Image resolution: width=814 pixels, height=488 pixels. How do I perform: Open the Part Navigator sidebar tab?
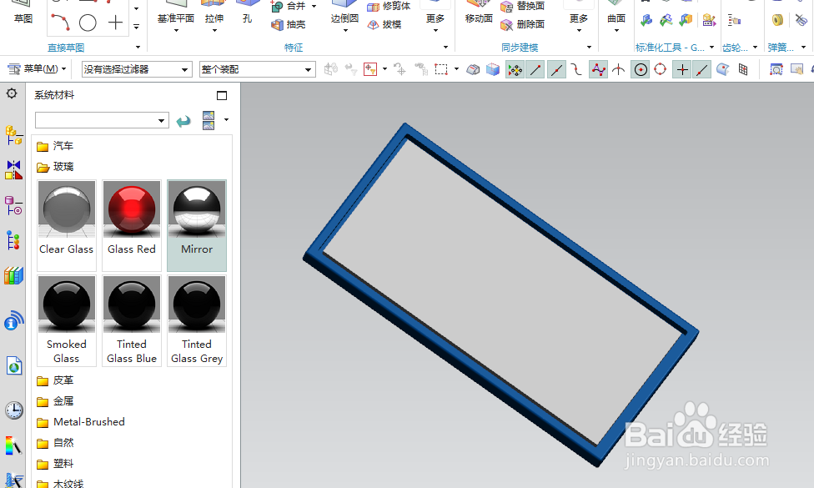tap(13, 205)
